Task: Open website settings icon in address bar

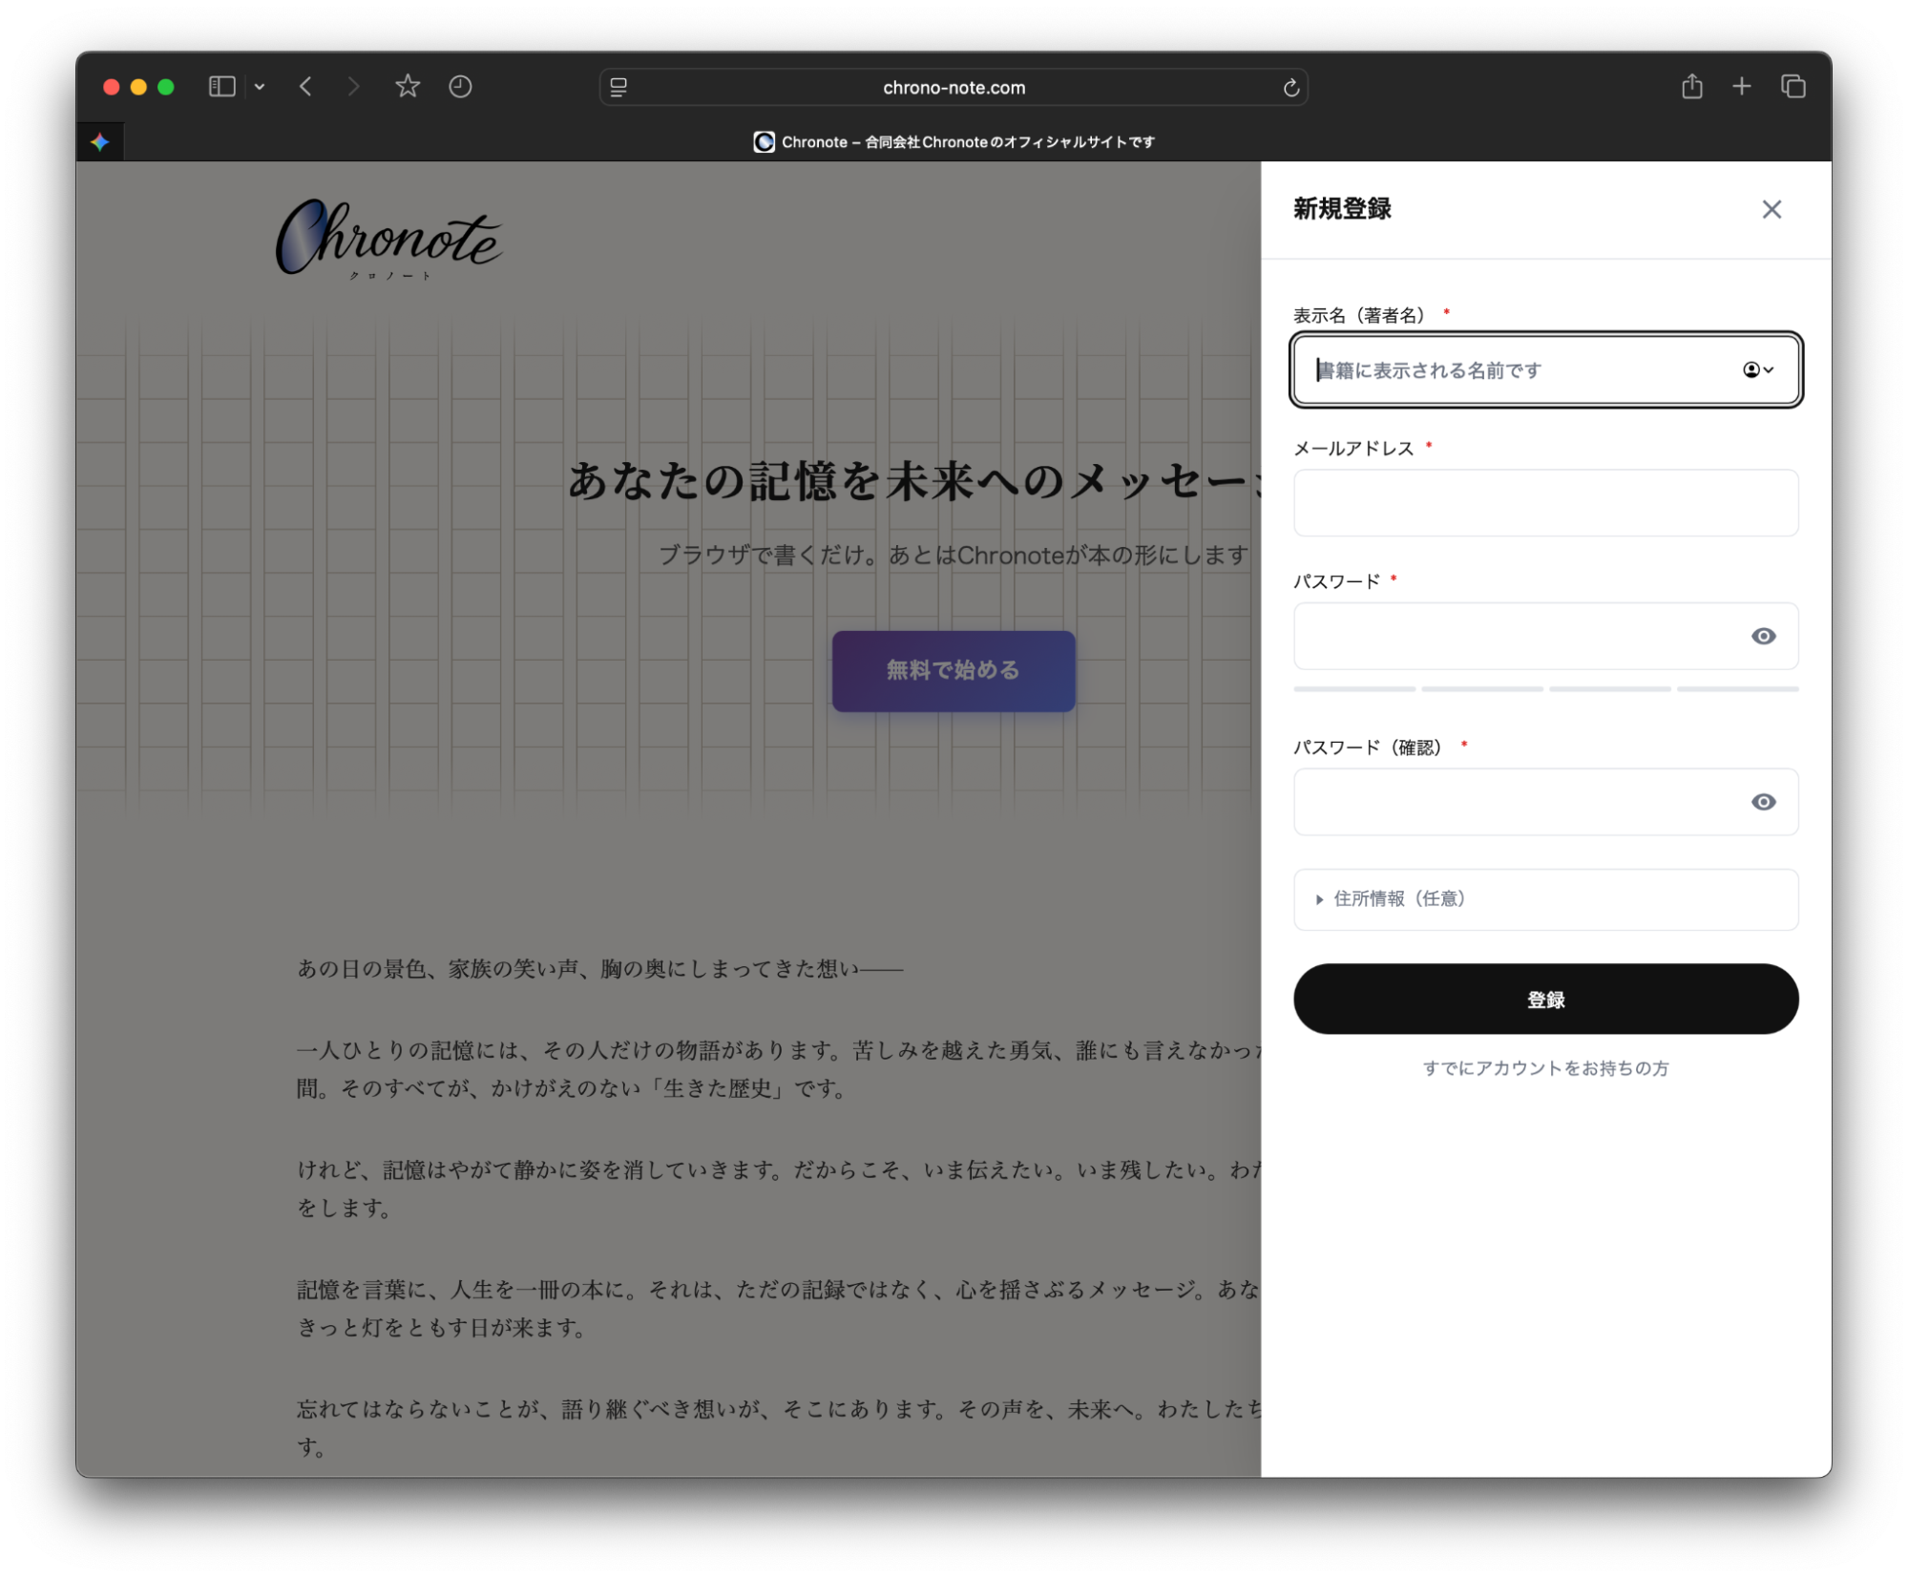Action: [x=619, y=87]
